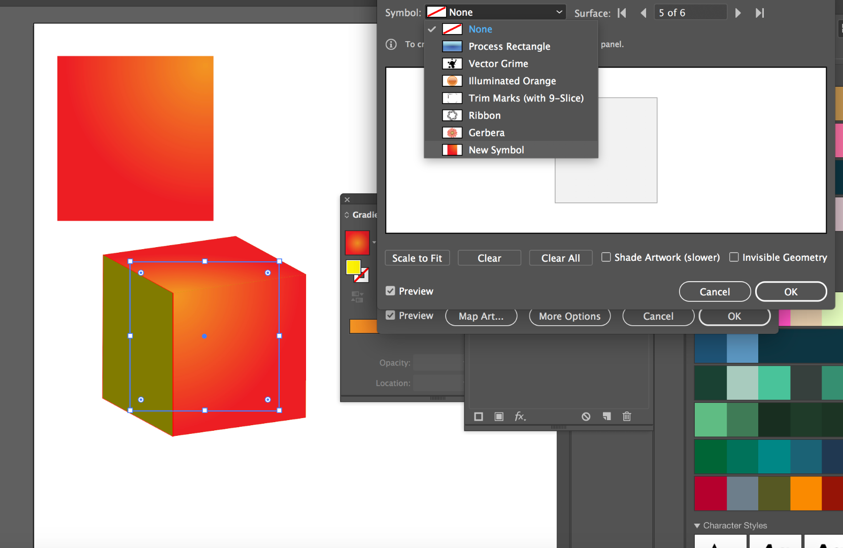The image size is (843, 548).
Task: Select the Ribbon symbol
Action: click(511, 116)
